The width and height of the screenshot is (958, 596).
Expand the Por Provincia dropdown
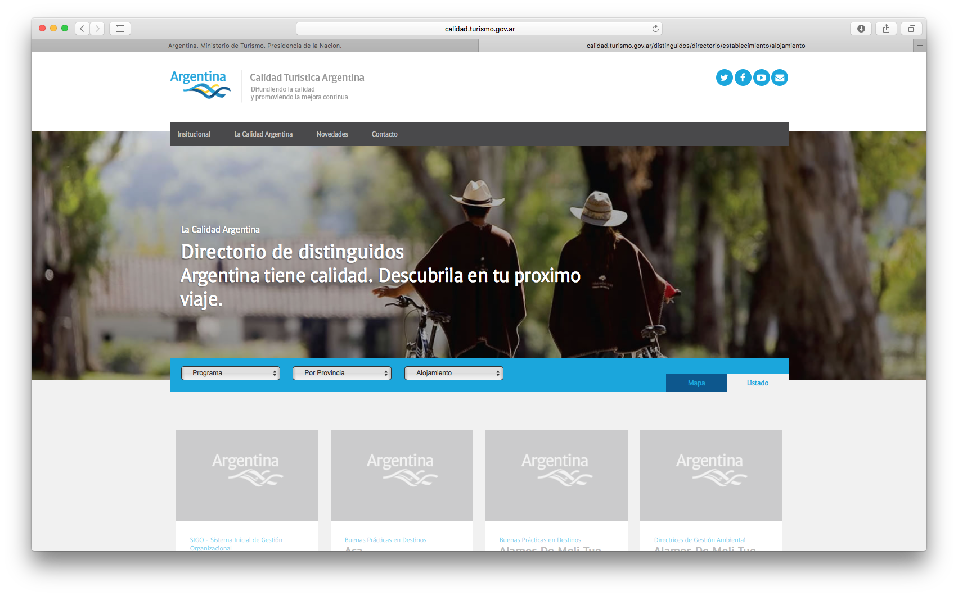point(341,373)
